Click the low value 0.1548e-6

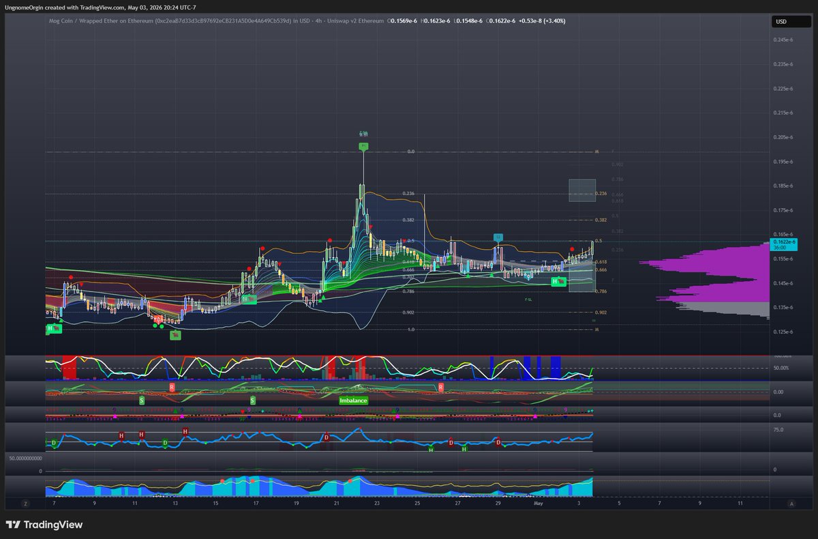coord(468,20)
